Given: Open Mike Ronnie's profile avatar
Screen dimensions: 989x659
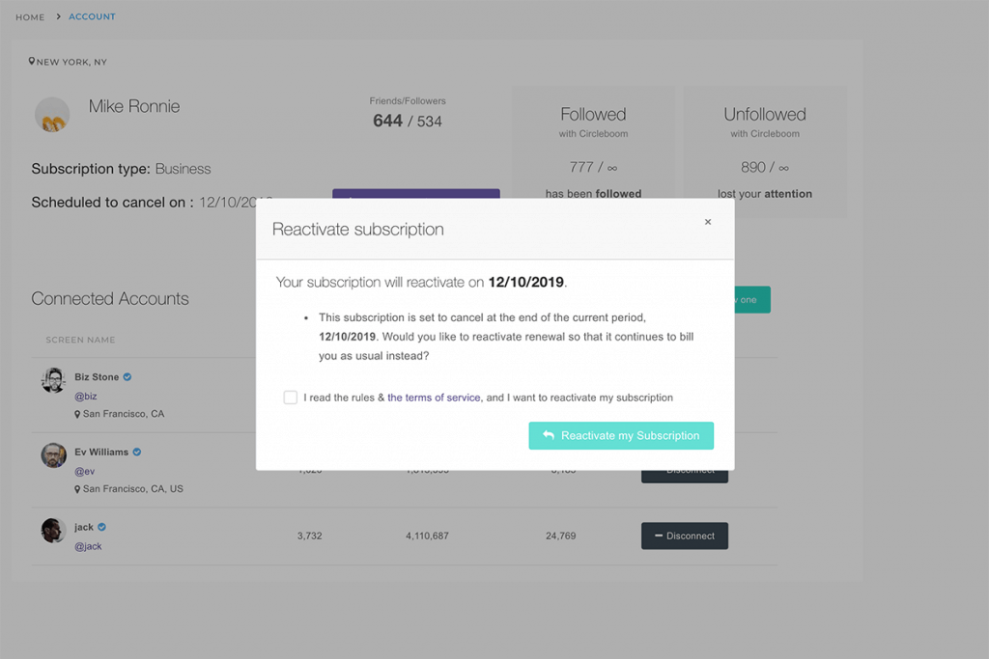Looking at the screenshot, I should coord(52,115).
